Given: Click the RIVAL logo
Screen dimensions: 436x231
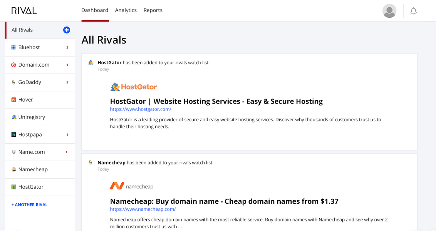Looking at the screenshot, I should [24, 10].
